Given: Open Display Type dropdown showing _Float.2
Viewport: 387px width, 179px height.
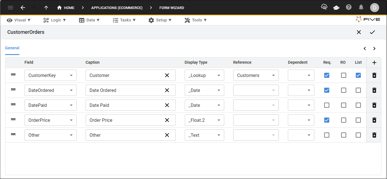Looking at the screenshot, I should pos(204,120).
